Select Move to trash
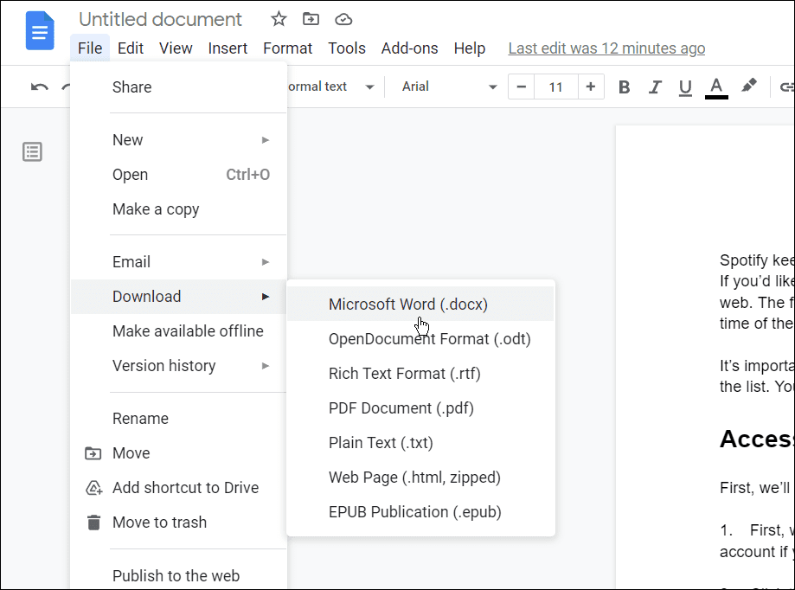 (x=179, y=522)
